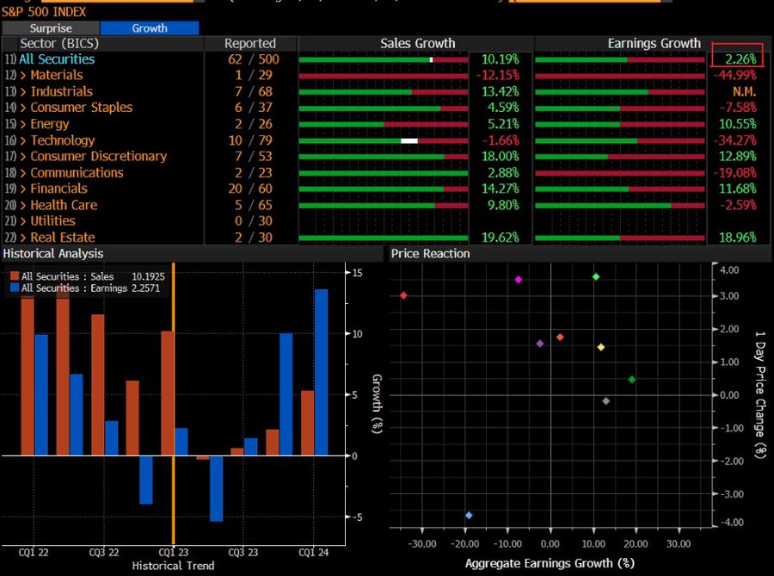
Task: Click the 18.00% Consumer Discretionary sales growth
Action: click(x=500, y=156)
